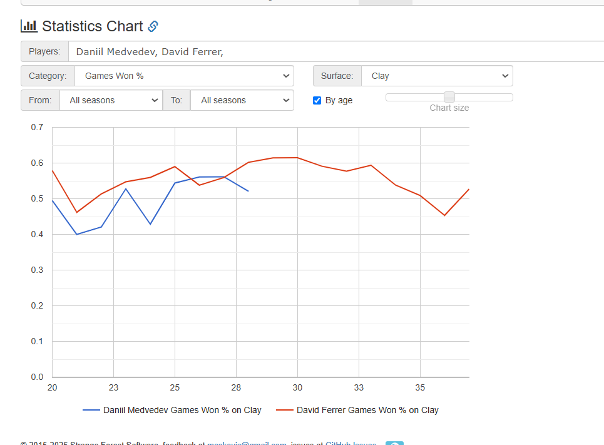
Task: Click the Statistics Chart heading text
Action: pos(93,26)
